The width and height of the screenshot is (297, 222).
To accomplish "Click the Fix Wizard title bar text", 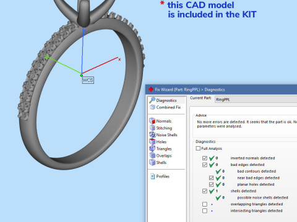I will pyautogui.click(x=190, y=89).
